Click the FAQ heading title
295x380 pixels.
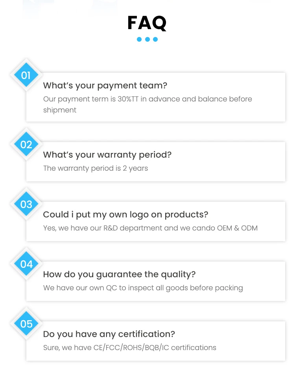147,23
